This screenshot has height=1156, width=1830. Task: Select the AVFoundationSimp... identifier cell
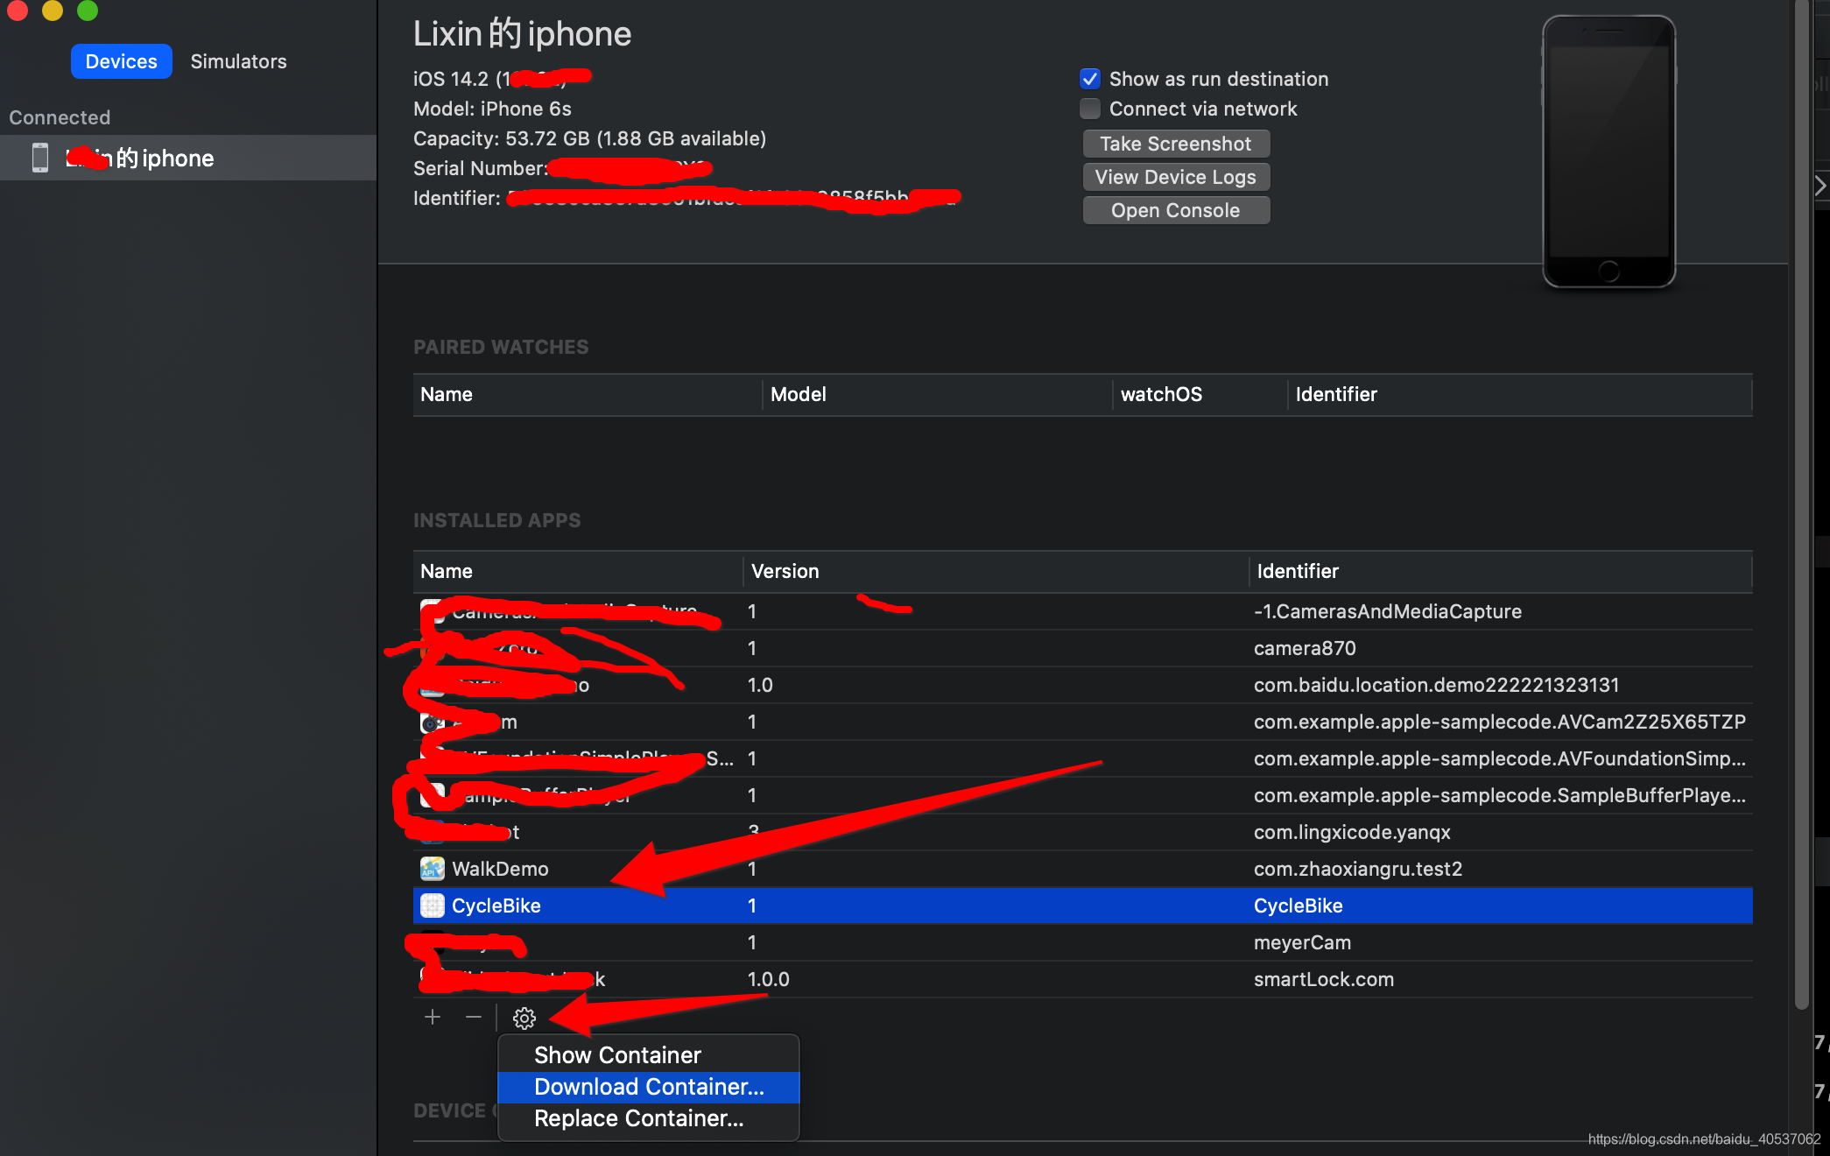1500,758
